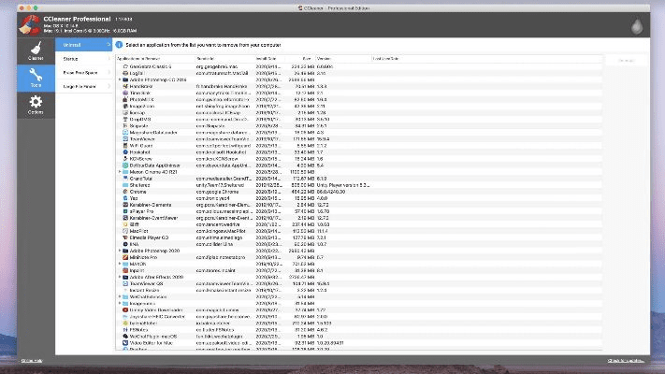The width and height of the screenshot is (665, 374).
Task: Expand the Adobe After Effects 2020 folder
Action: (119, 277)
